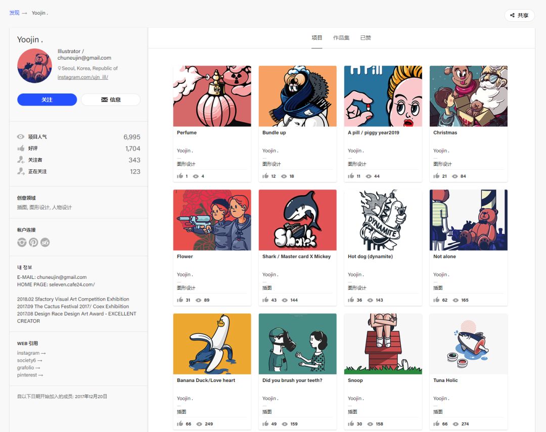Click the followers icon beside 关注者
This screenshot has width=546, height=432.
pyautogui.click(x=21, y=160)
